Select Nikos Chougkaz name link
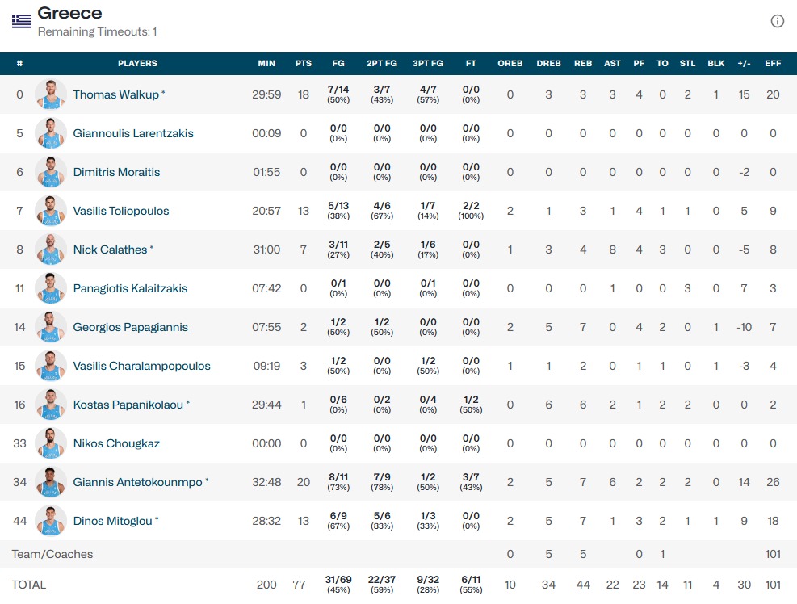This screenshot has height=604, width=797. click(x=116, y=443)
